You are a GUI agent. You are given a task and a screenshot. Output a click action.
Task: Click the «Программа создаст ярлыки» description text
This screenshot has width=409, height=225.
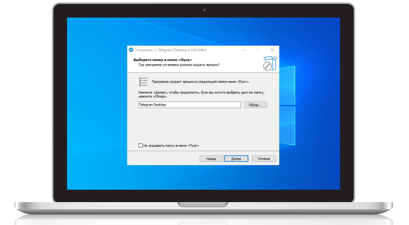pos(200,82)
